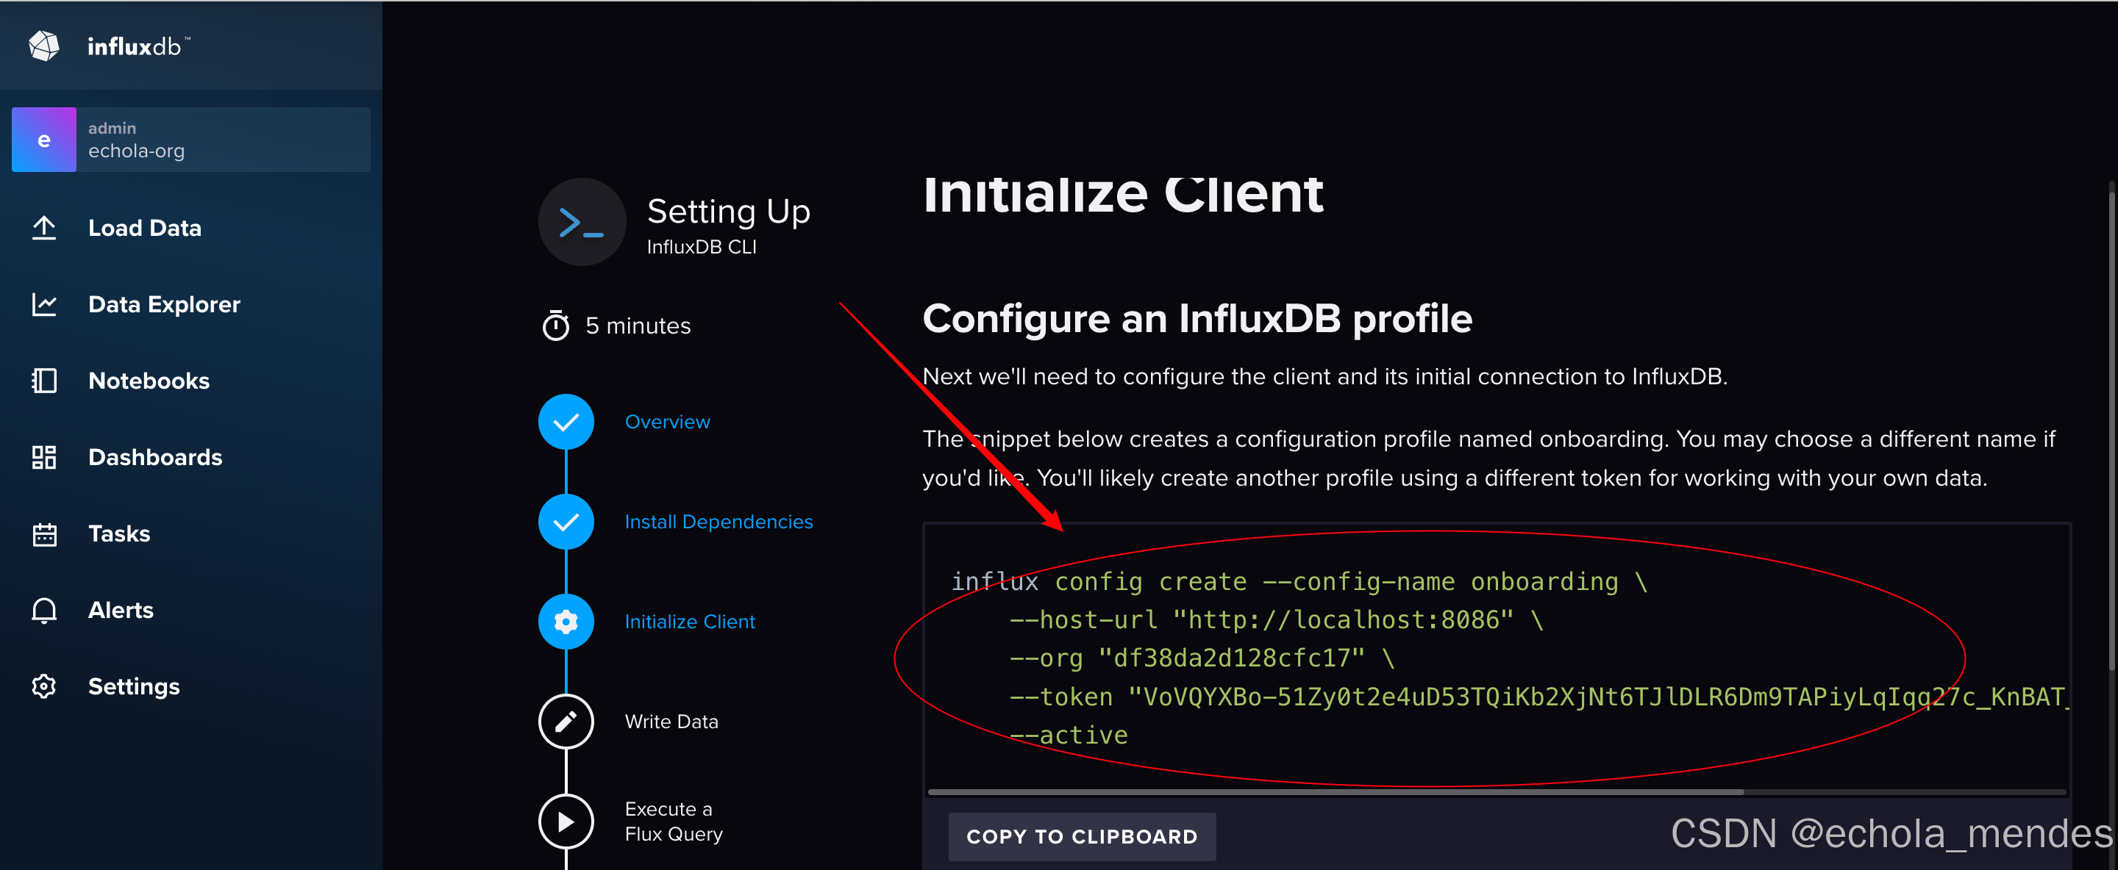Open the admin echola-org account switcher

190,140
